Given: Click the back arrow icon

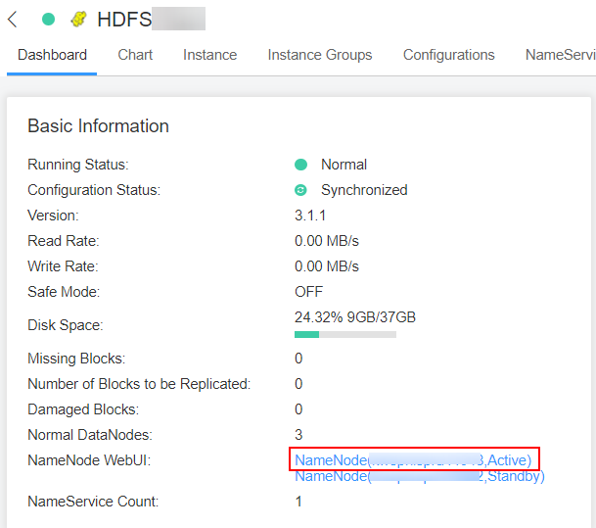Looking at the screenshot, I should pos(13,19).
